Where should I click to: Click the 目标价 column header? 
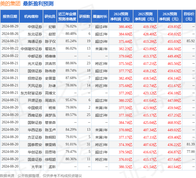pyautogui.click(x=189, y=16)
